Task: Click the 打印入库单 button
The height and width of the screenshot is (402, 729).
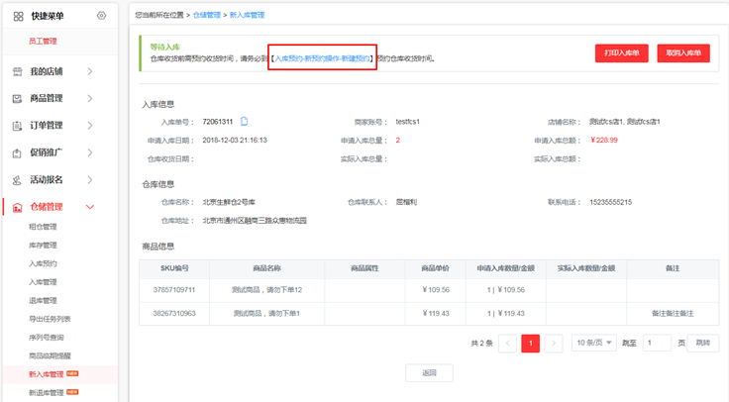Action: [x=621, y=52]
